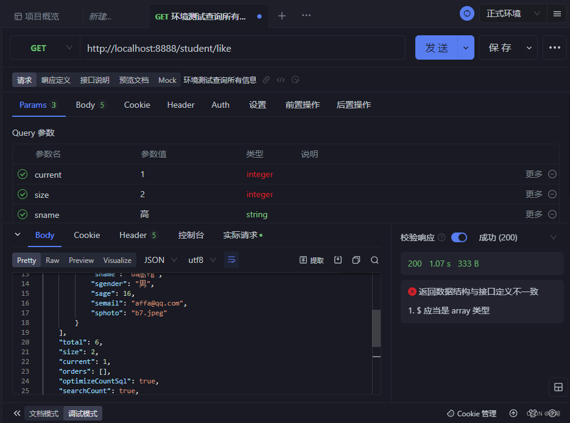Copy the response body

coord(356,260)
